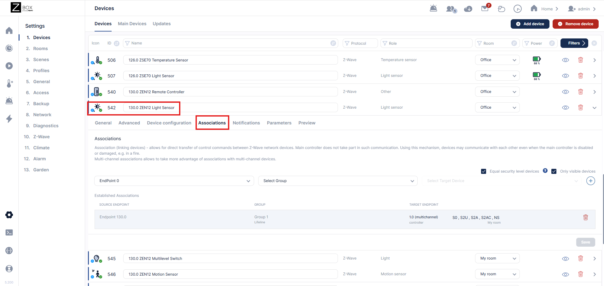Click the Z-BOX logo
Image resolution: width=604 pixels, height=286 pixels.
pos(22,8)
